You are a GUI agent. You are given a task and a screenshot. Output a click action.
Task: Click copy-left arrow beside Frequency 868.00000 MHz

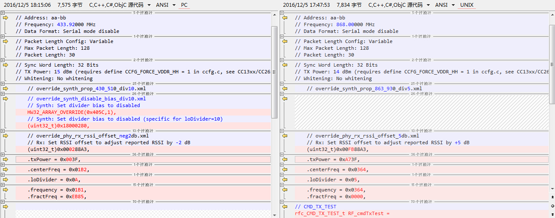pos(285,18)
